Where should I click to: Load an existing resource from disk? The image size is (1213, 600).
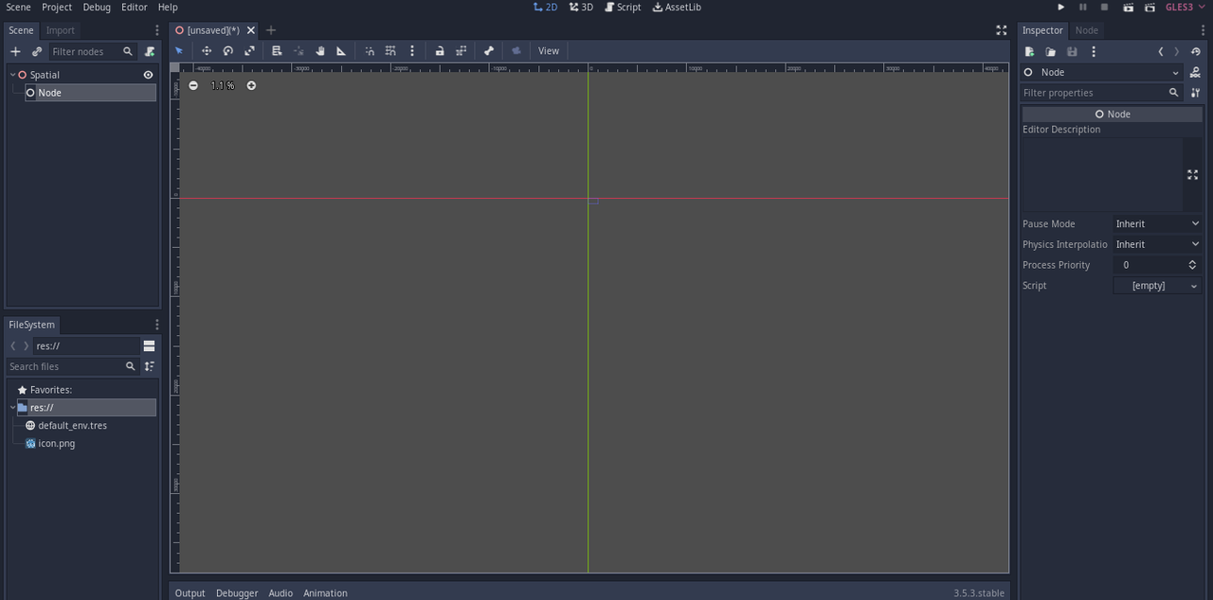1051,51
